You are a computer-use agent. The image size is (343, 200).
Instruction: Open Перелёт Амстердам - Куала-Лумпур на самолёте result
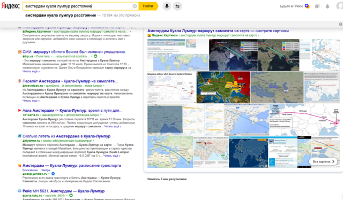70,81
